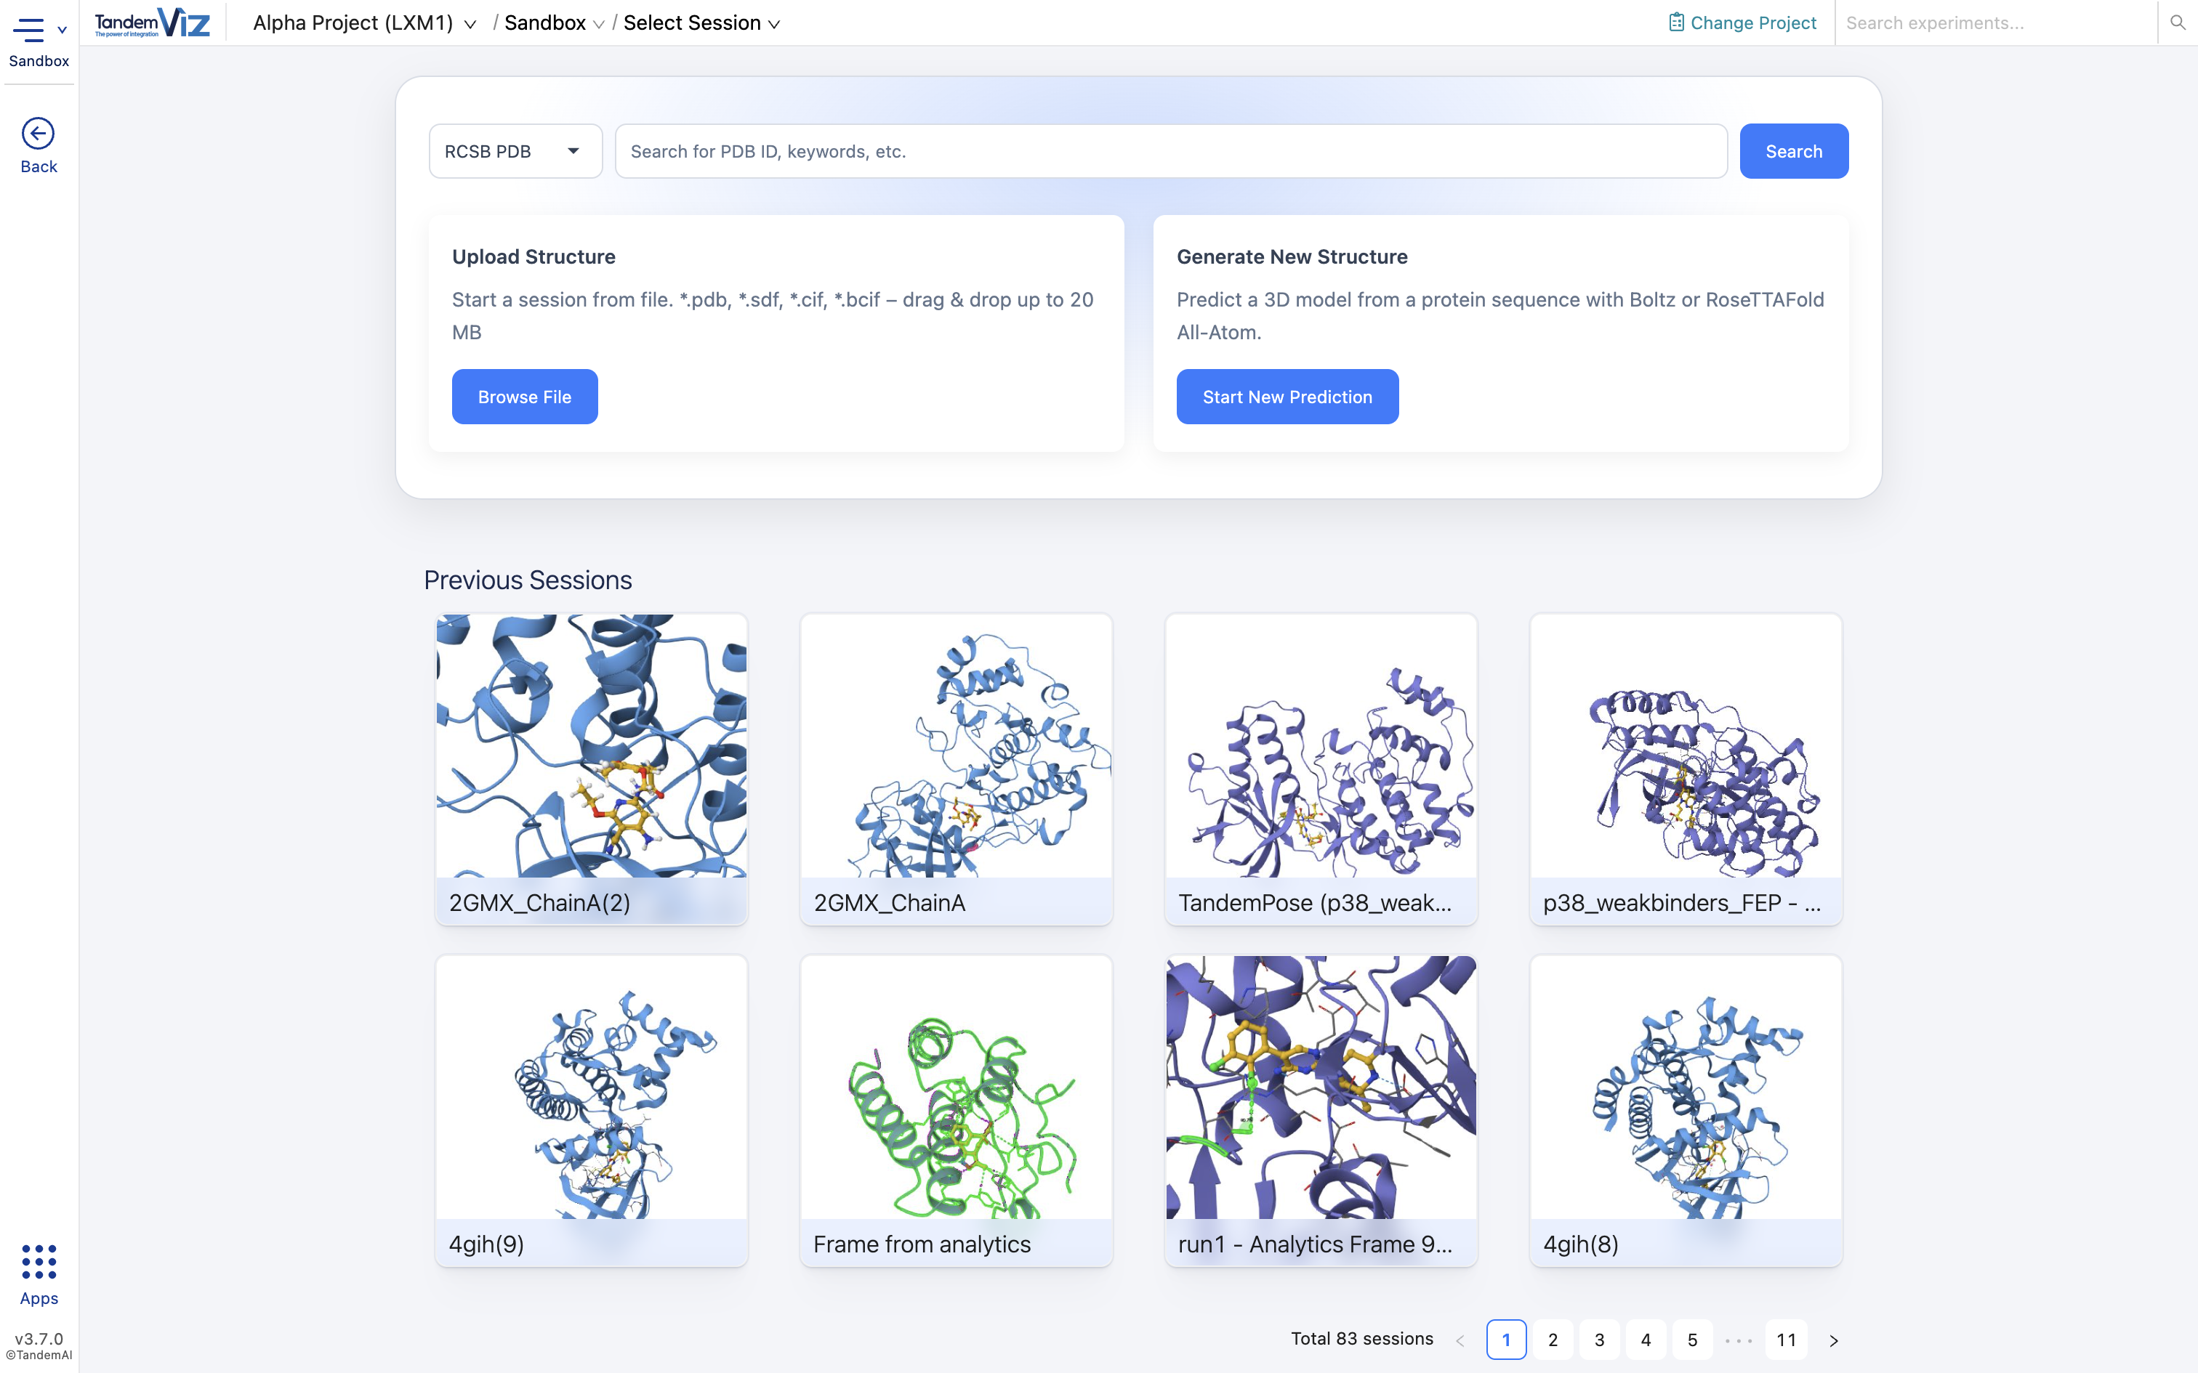The image size is (2198, 1373).
Task: Click the TandemViz logo
Action: (x=152, y=22)
